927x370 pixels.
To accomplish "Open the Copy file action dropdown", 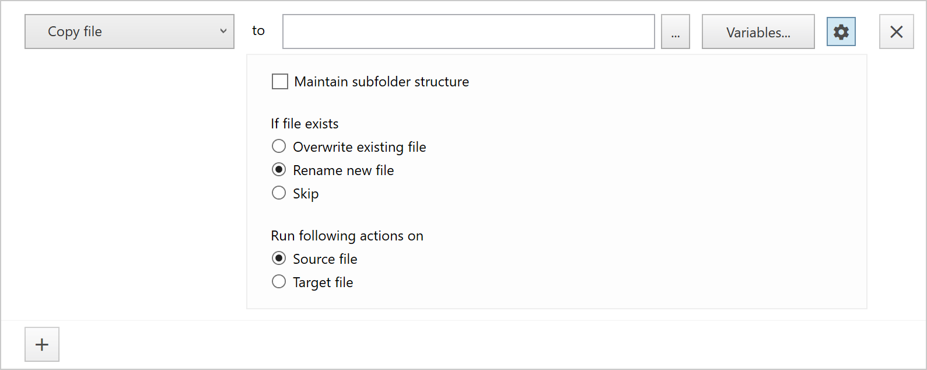I will point(130,32).
